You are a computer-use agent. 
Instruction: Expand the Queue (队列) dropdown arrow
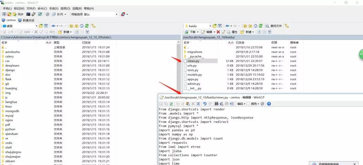pyautogui.click(x=65, y=14)
